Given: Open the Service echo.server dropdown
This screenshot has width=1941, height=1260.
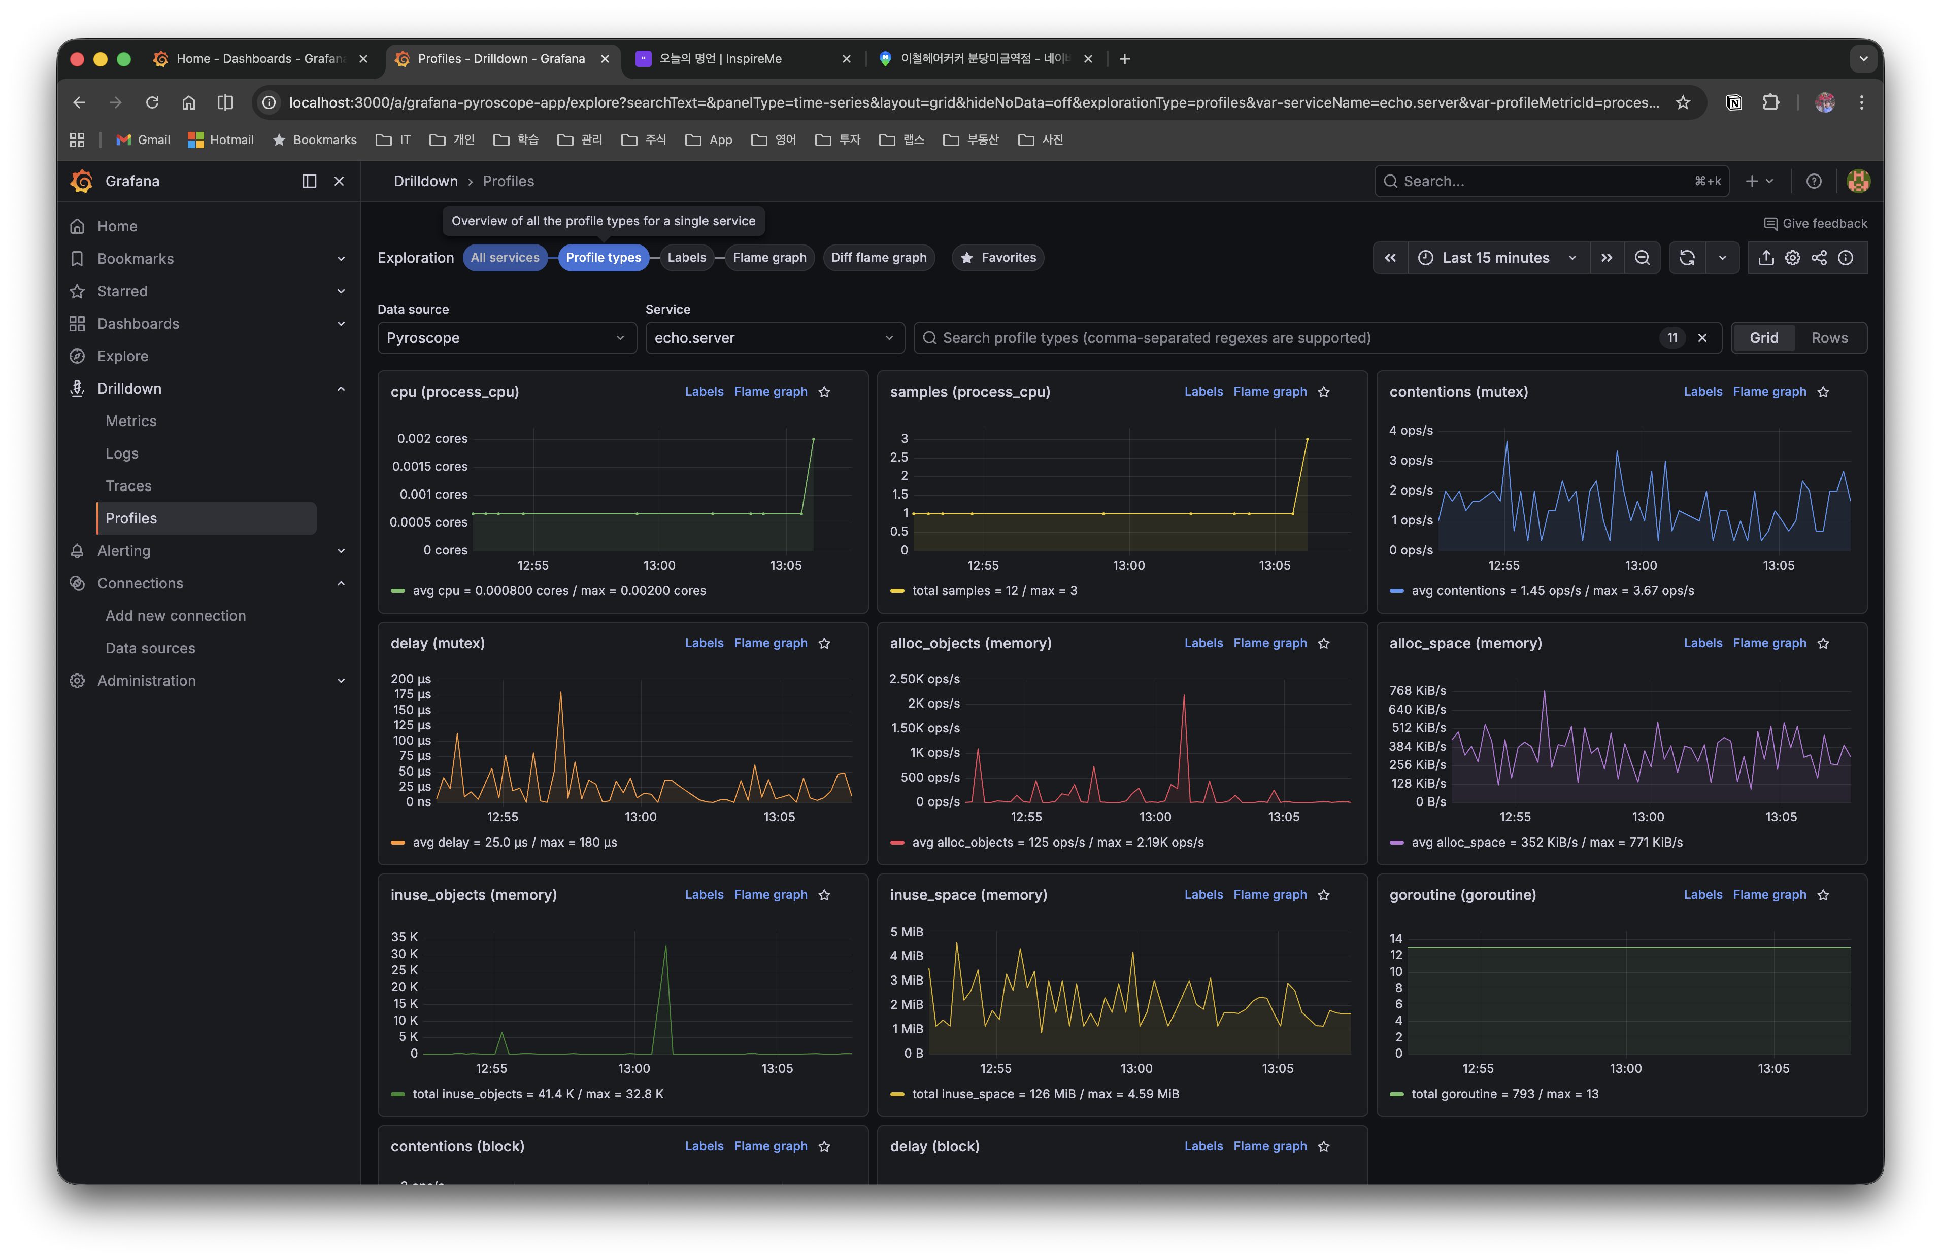Looking at the screenshot, I should tap(774, 337).
